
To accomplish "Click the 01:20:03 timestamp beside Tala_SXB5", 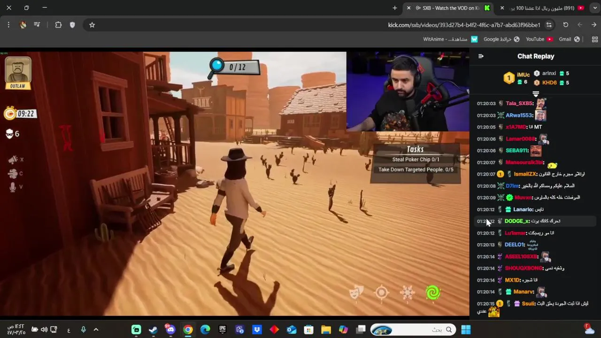I will [x=486, y=103].
